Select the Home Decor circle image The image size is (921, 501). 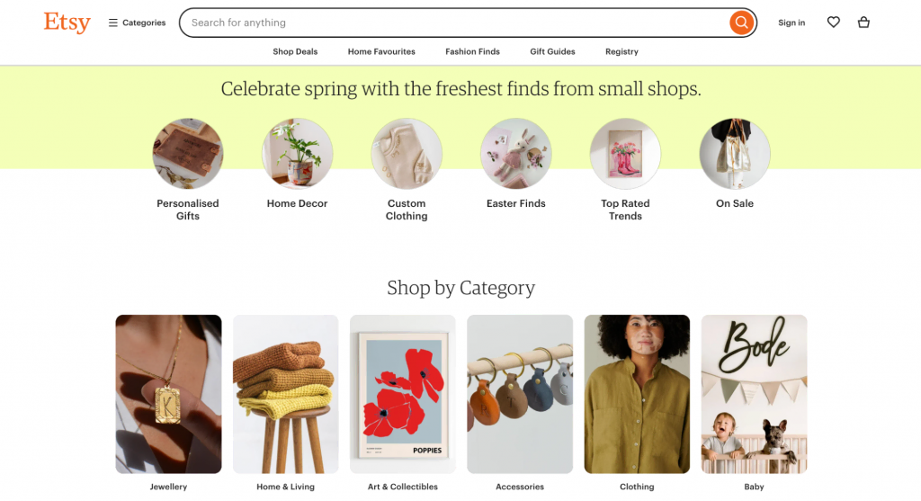(x=298, y=154)
